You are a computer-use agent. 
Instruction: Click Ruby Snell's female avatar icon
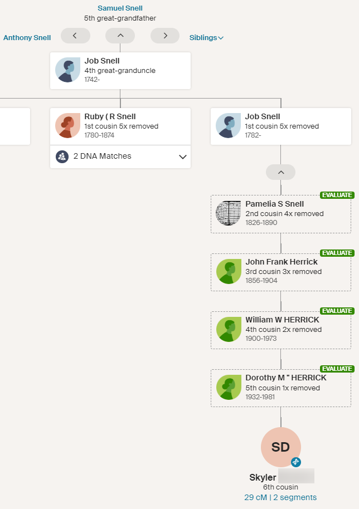pyautogui.click(x=67, y=126)
